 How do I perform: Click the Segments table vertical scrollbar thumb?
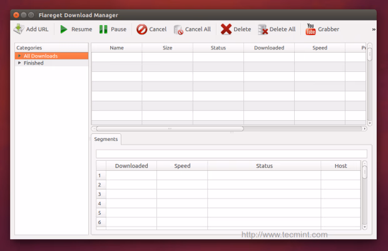coord(364,172)
